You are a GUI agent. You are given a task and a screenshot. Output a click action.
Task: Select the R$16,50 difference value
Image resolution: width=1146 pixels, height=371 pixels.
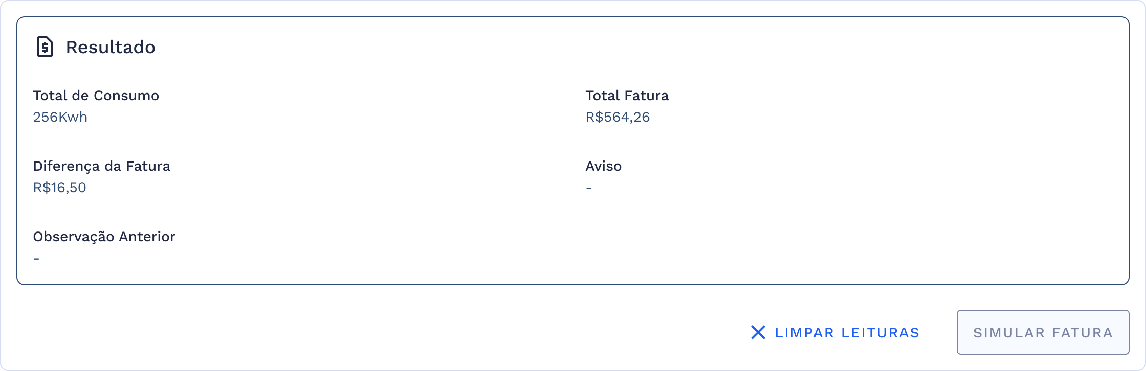click(60, 188)
